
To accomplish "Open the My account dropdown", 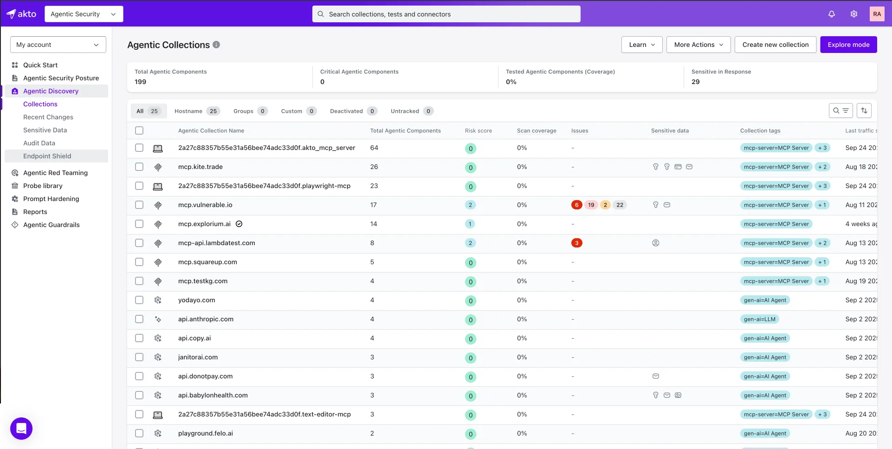I will tap(58, 44).
